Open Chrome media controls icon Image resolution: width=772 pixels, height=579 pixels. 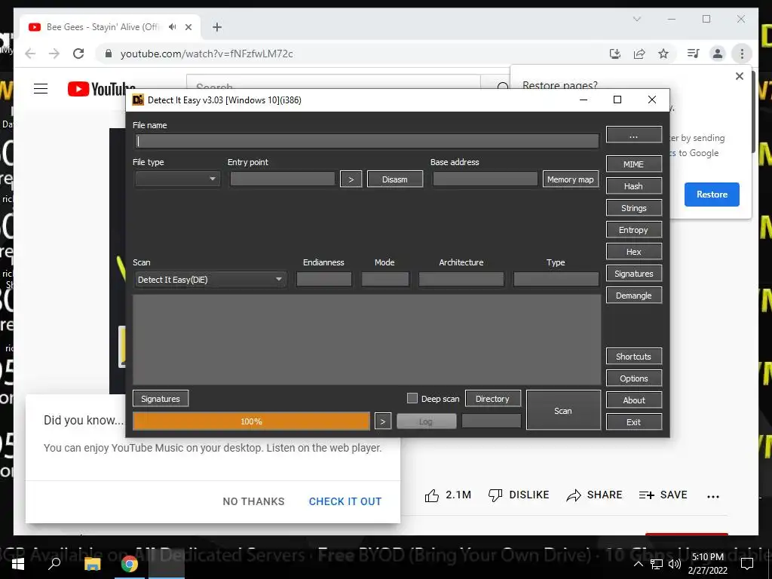694,54
